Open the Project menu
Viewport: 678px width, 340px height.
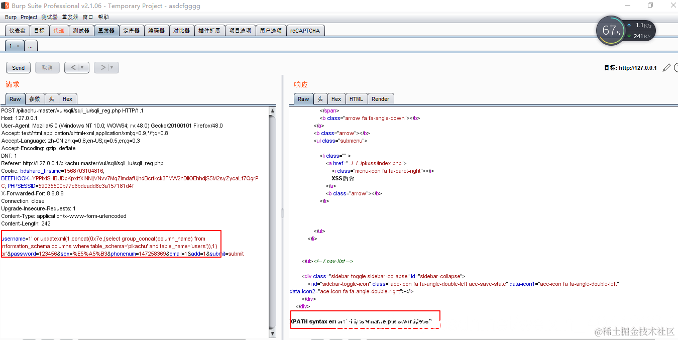point(29,17)
